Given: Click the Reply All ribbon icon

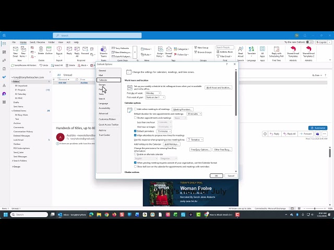Looking at the screenshot, I should pyautogui.click(x=77, y=52).
